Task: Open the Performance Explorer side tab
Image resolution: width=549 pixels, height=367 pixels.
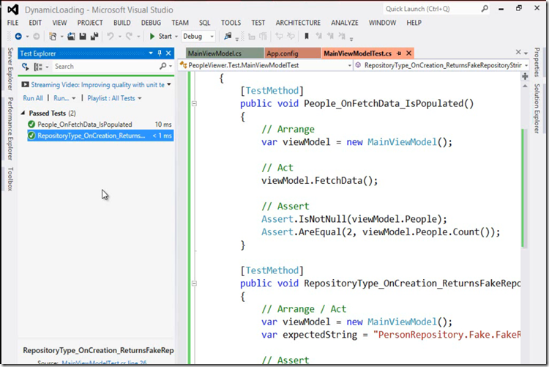Action: [x=10, y=129]
